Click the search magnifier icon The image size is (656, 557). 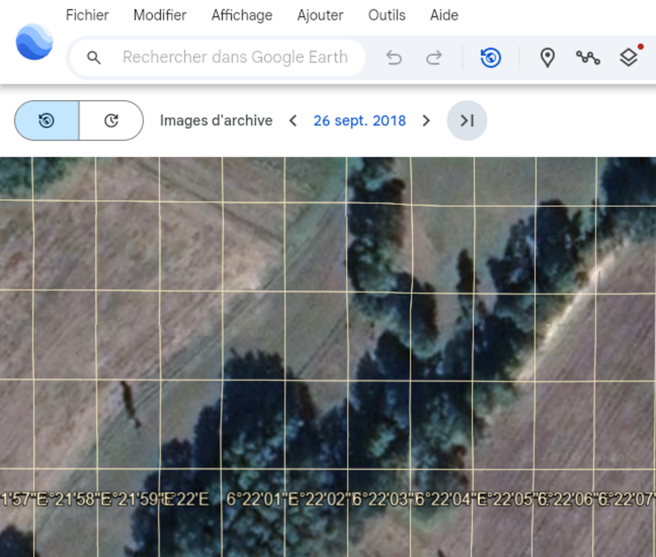click(94, 58)
